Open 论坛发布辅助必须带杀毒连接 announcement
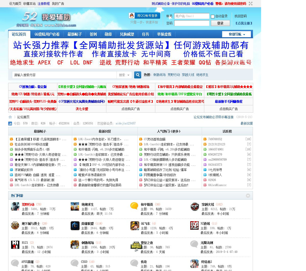This screenshot has width=306, height=271. 213,117
